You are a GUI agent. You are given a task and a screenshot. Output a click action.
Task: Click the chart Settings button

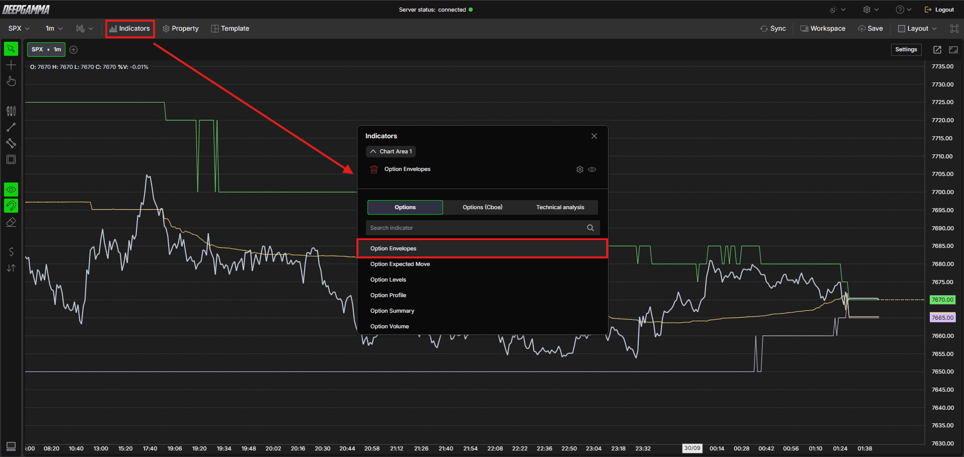pos(906,49)
